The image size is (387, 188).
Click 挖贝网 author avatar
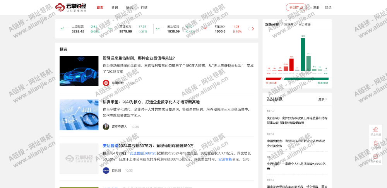click(106, 171)
